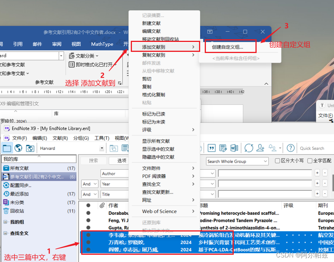334x262 pixels.
Task: Click Insert Citation quotation-mark icon
Action: (x=212, y=148)
